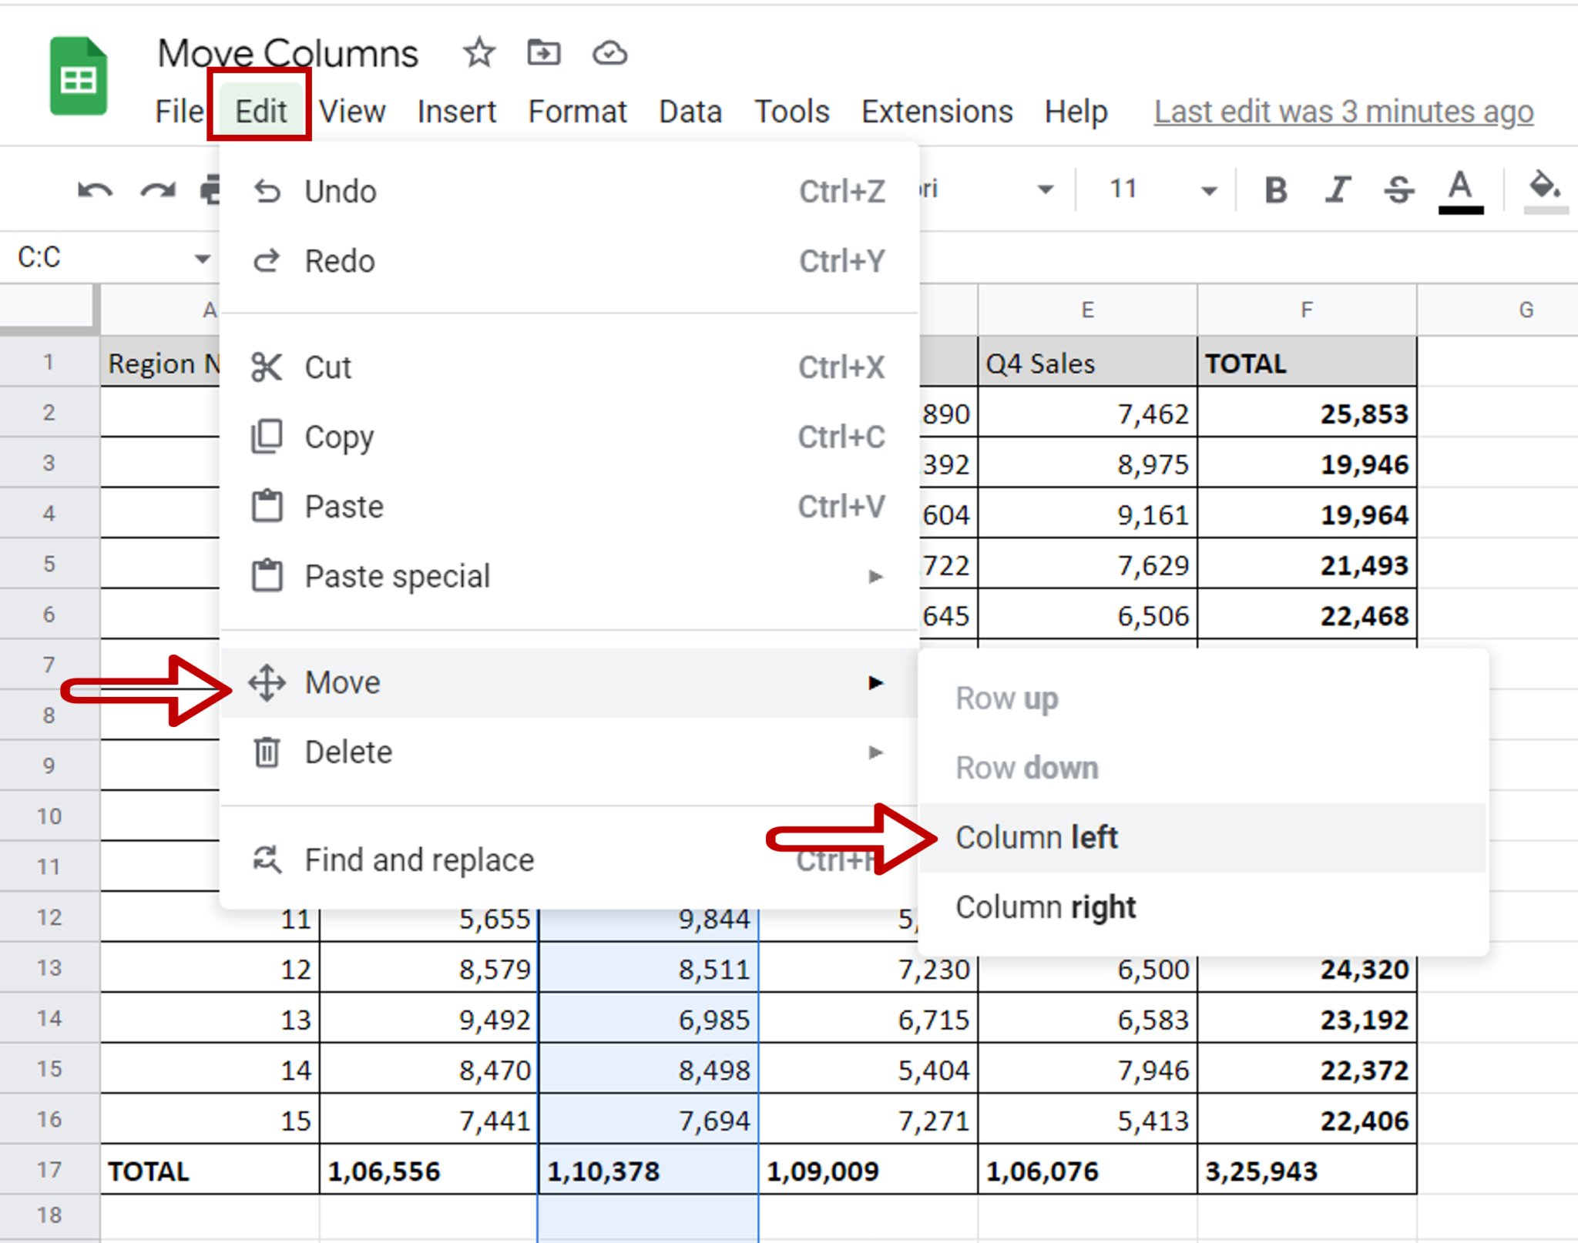
Task: Choose Copy from the Edit menu
Action: [569, 437]
